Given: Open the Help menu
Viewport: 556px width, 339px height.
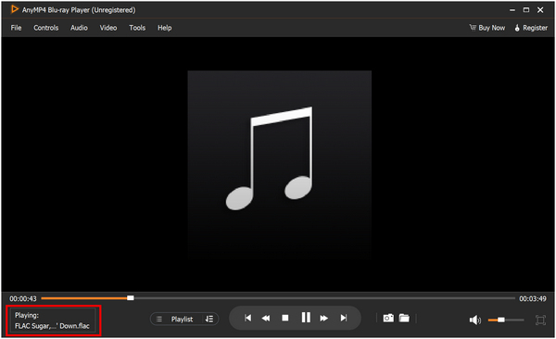Looking at the screenshot, I should (x=165, y=28).
